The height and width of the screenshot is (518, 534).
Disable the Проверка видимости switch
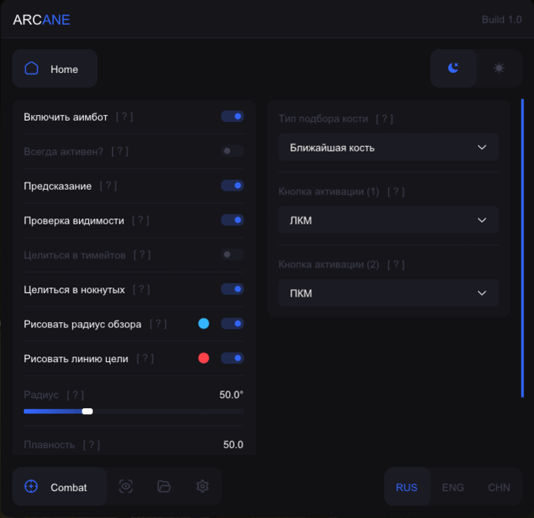[232, 220]
